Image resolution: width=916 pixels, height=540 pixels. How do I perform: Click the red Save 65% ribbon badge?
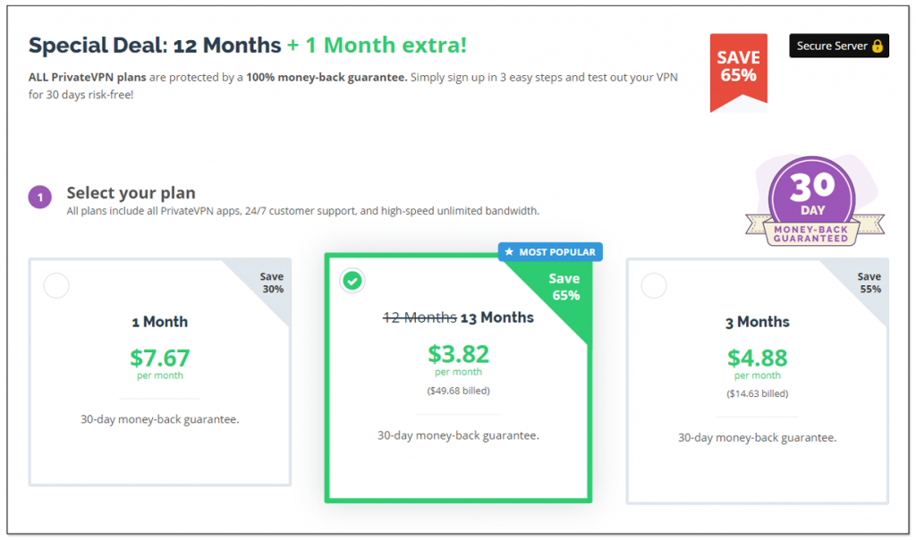(x=738, y=67)
